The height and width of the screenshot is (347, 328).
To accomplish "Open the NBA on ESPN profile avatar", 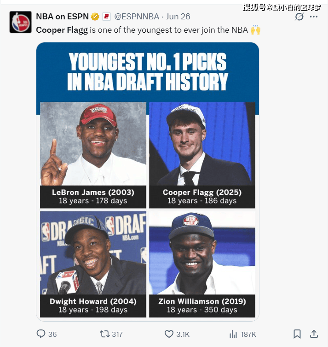I will (x=21, y=22).
